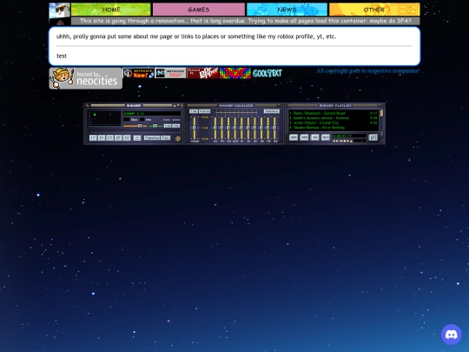Click Winamp eject button

(137, 138)
